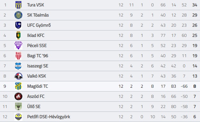
Task: Click the Petőfi DSE-Hévízgyörk football logo
Action: (18, 117)
